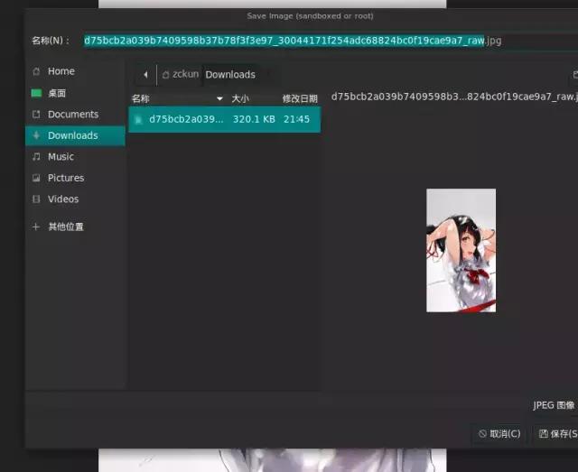Open the JPEG 图像 file type dropdown

click(554, 405)
